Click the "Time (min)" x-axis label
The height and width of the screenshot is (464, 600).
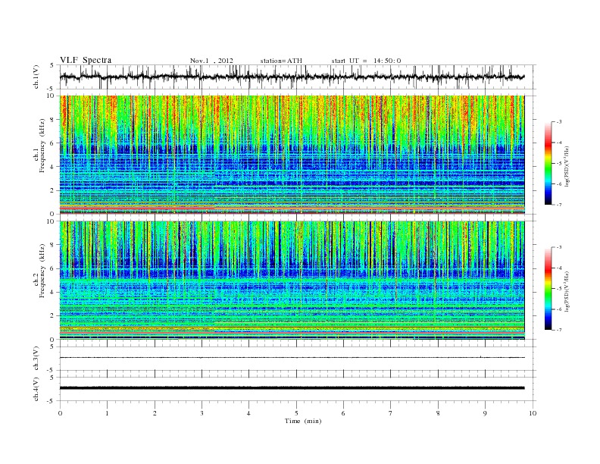click(x=303, y=421)
